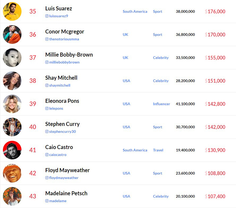
Task: Click UK location for Millie Bobby-Brown
Action: point(125,58)
